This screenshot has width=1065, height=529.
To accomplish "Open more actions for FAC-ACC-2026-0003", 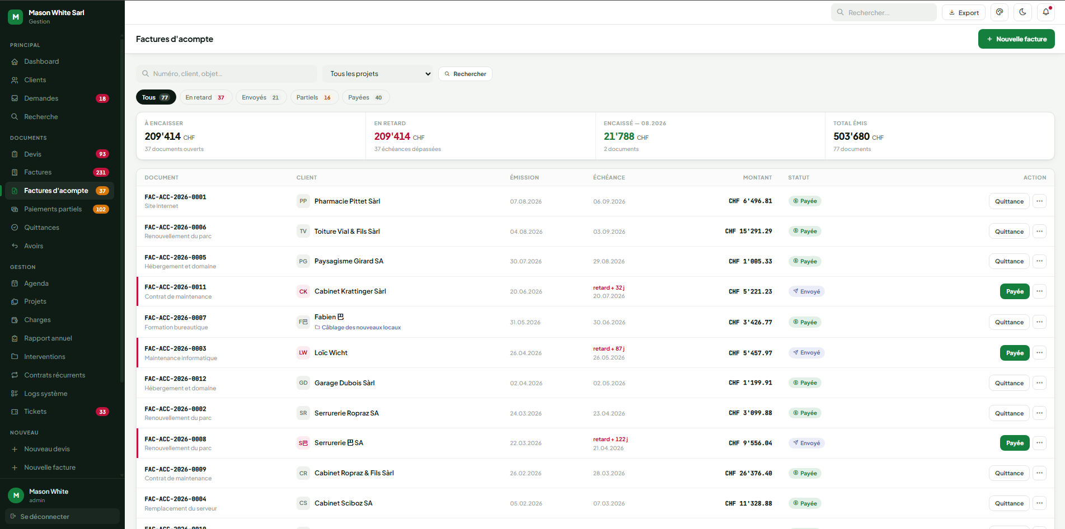I will pos(1039,353).
